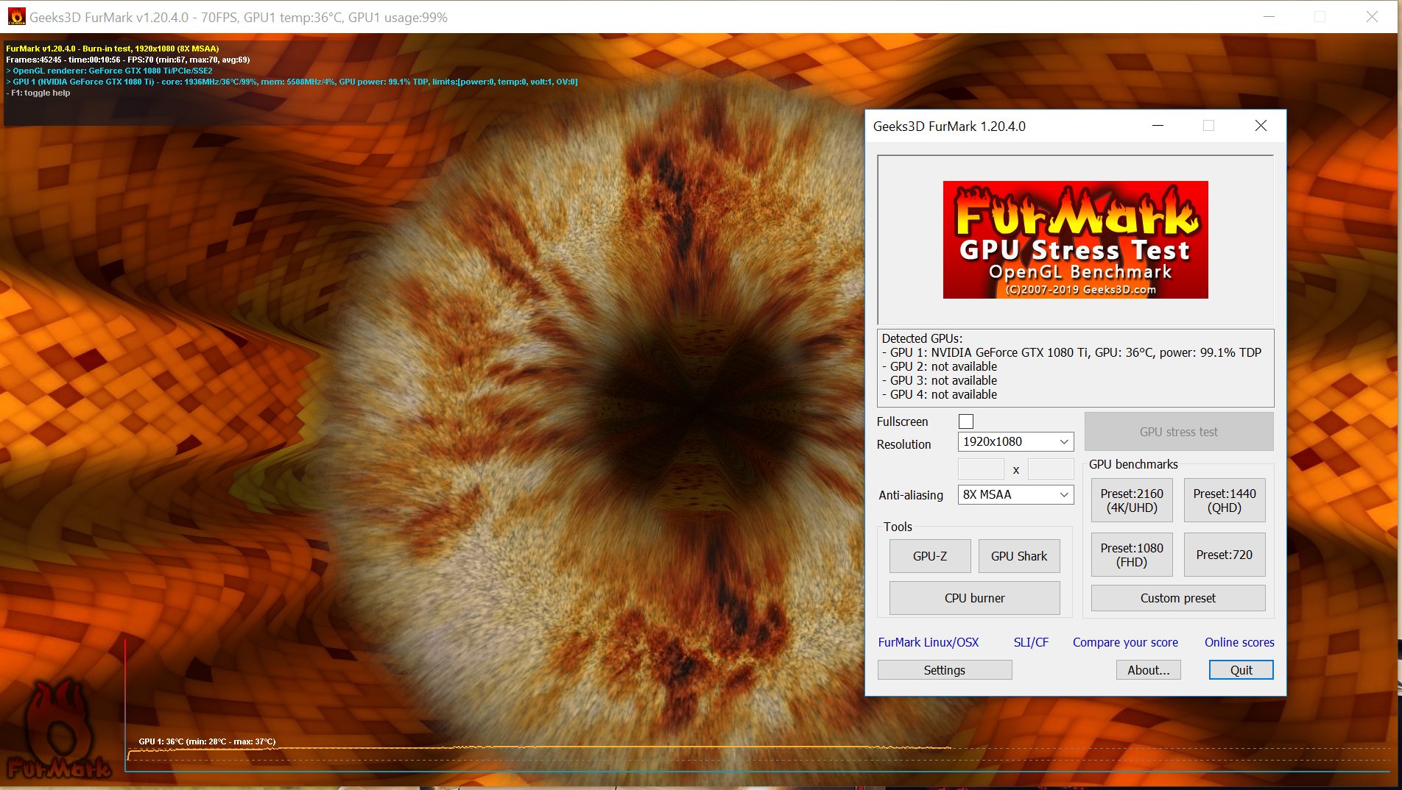Click the GPU 1 temperature graph label
Viewport: 1402px width, 790px height.
pyautogui.click(x=207, y=741)
